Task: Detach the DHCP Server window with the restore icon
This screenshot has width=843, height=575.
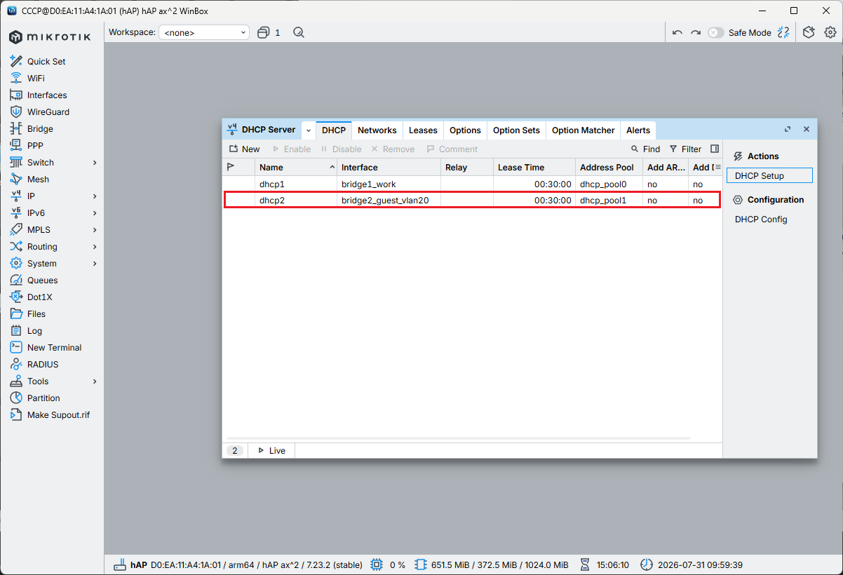Action: tap(788, 129)
